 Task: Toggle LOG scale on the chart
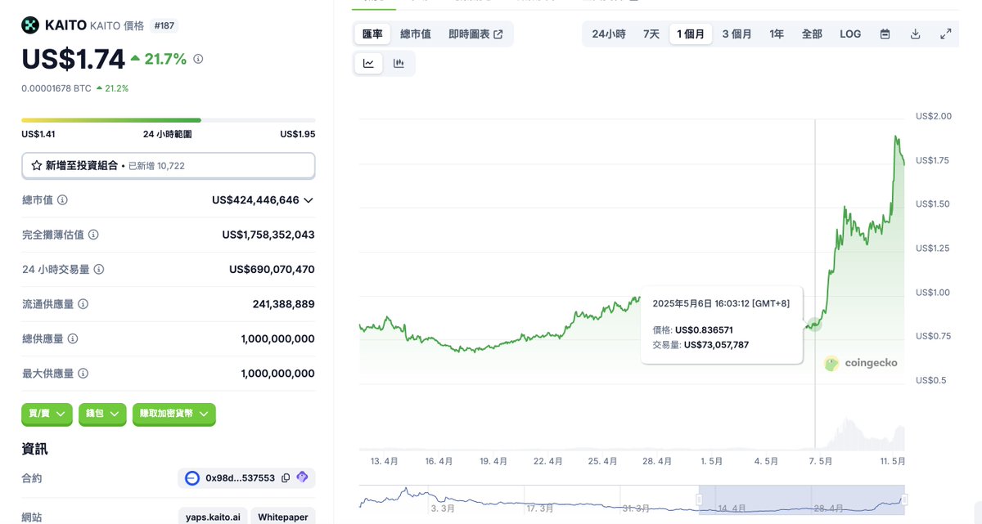(x=850, y=34)
